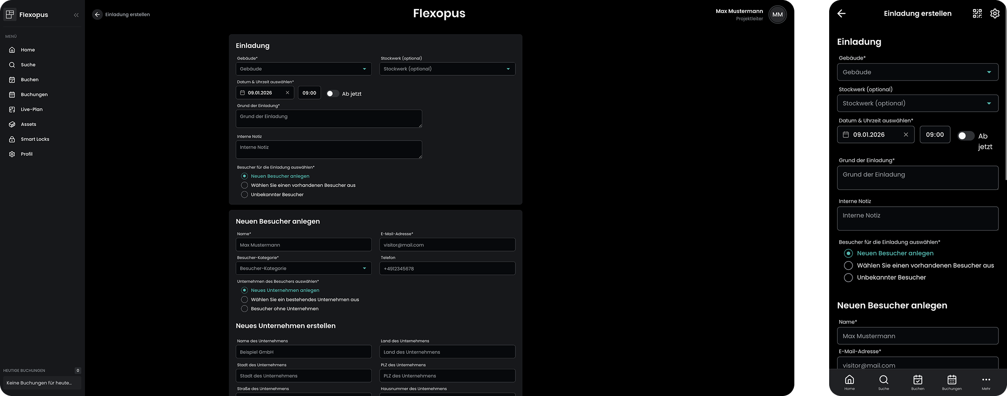Click the 09:00 time field in desktop form

[309, 93]
